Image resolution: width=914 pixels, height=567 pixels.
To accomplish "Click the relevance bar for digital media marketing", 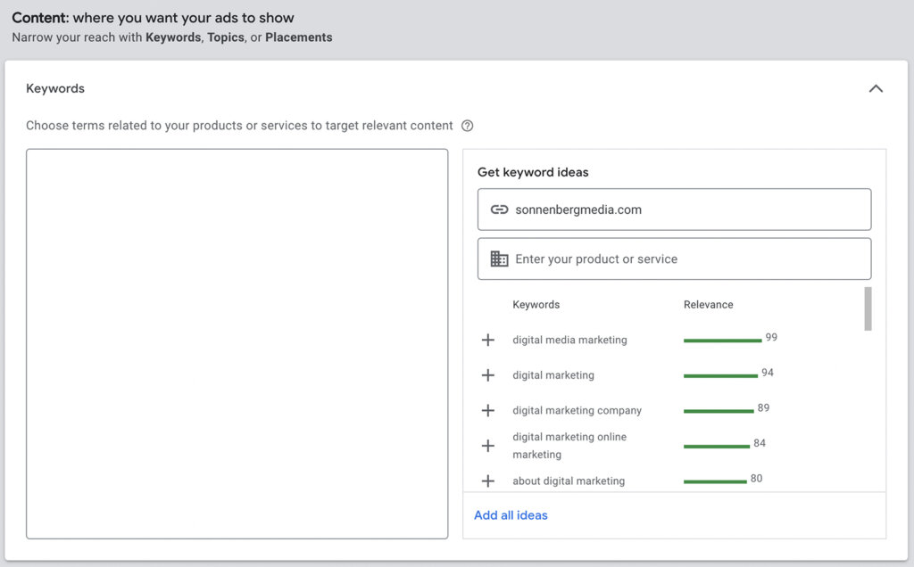I will [722, 340].
